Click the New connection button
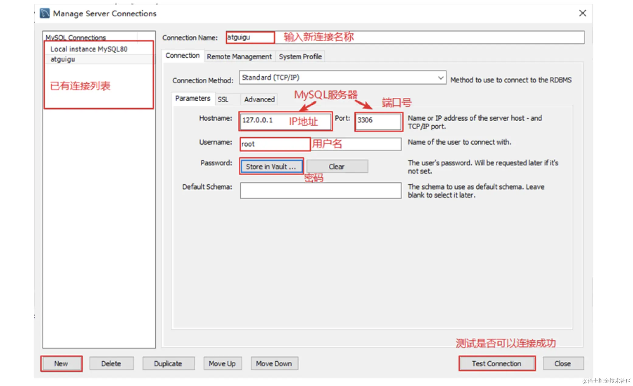 (x=61, y=363)
